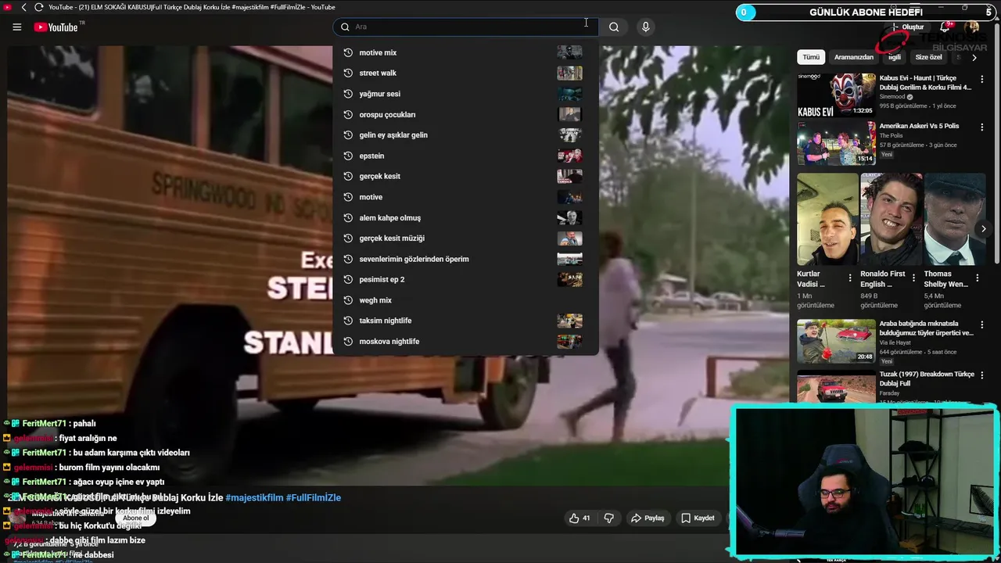
Task: Open options menu for Kurtlar Vadisi short
Action: tap(850, 278)
